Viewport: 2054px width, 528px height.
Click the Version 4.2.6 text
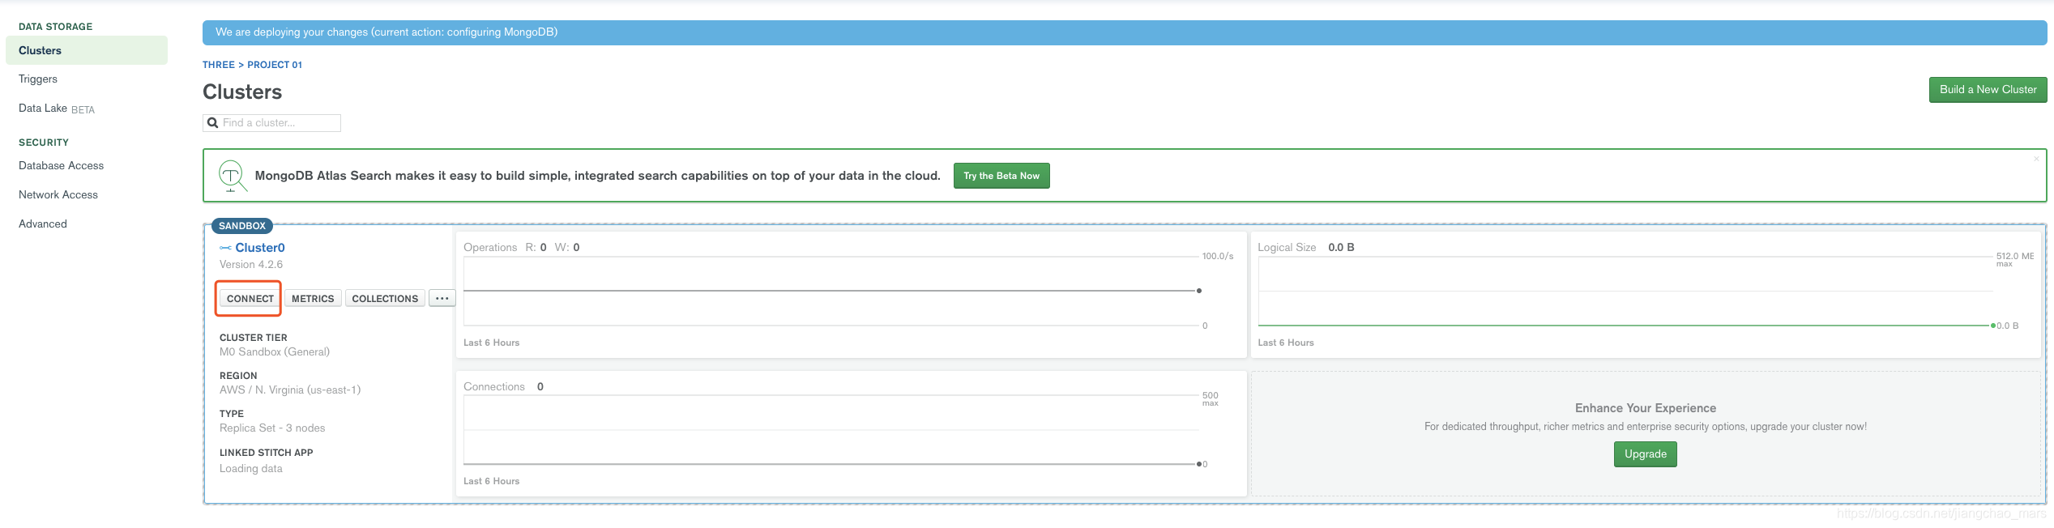click(x=251, y=265)
